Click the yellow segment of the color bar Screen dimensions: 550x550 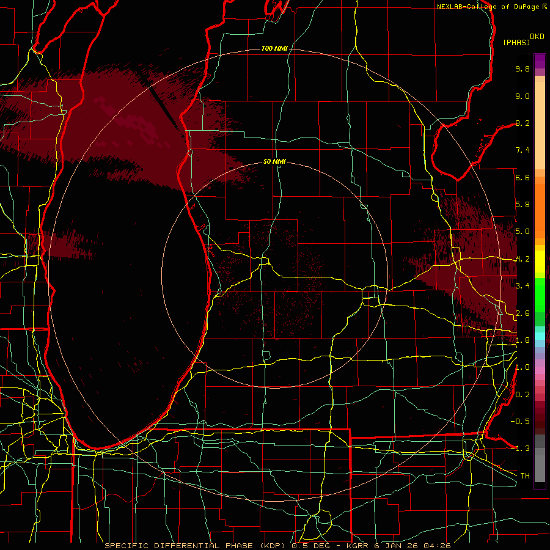point(540,262)
